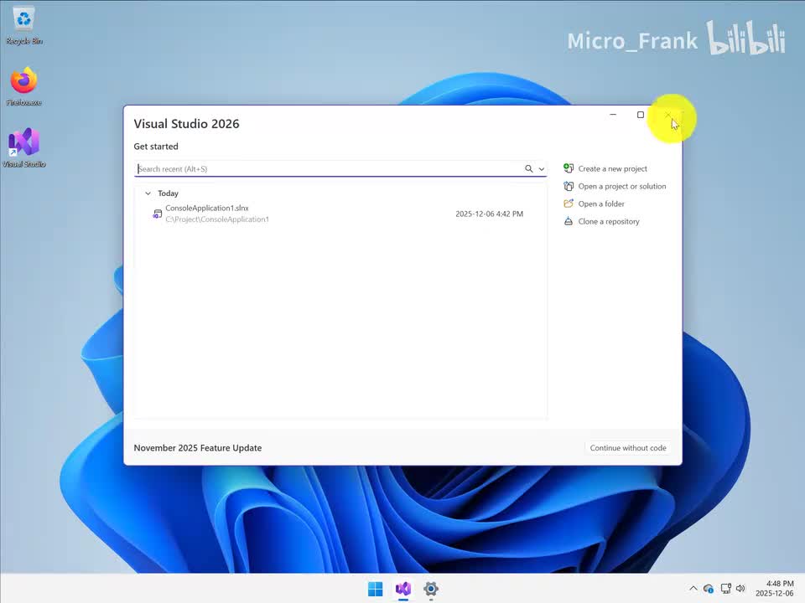This screenshot has width=805, height=603.
Task: Click the 2025-12-06 4:42 PM timestamp
Action: 489,214
